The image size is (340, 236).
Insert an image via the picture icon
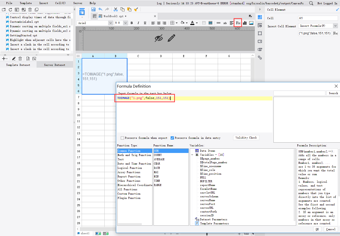251,23
